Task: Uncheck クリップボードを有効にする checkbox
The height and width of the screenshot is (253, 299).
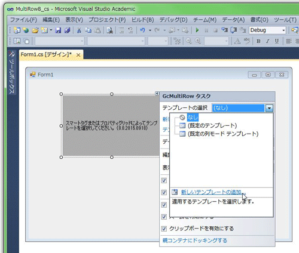Action: [164, 229]
